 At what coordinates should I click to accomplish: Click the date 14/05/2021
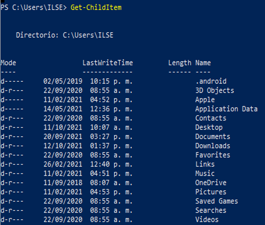[x=63, y=109]
